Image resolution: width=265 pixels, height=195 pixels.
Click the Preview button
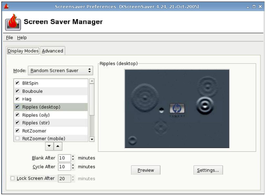click(146, 170)
